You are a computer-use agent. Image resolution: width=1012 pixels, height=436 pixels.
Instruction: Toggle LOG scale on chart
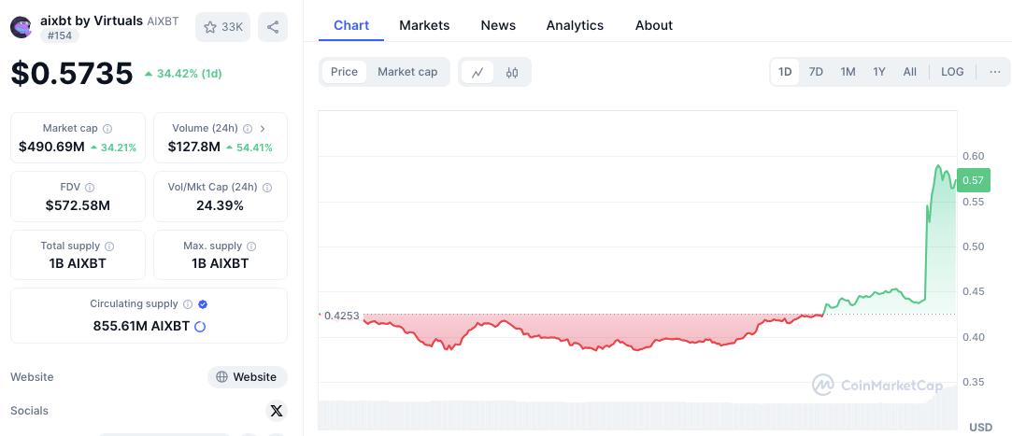(x=952, y=72)
